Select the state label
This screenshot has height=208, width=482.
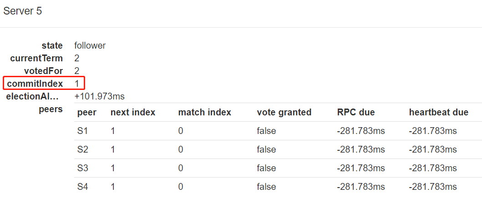[x=52, y=46]
